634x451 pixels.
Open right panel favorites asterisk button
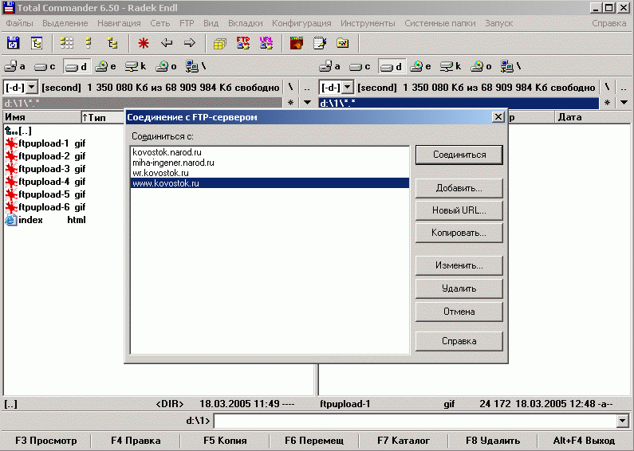coord(607,103)
